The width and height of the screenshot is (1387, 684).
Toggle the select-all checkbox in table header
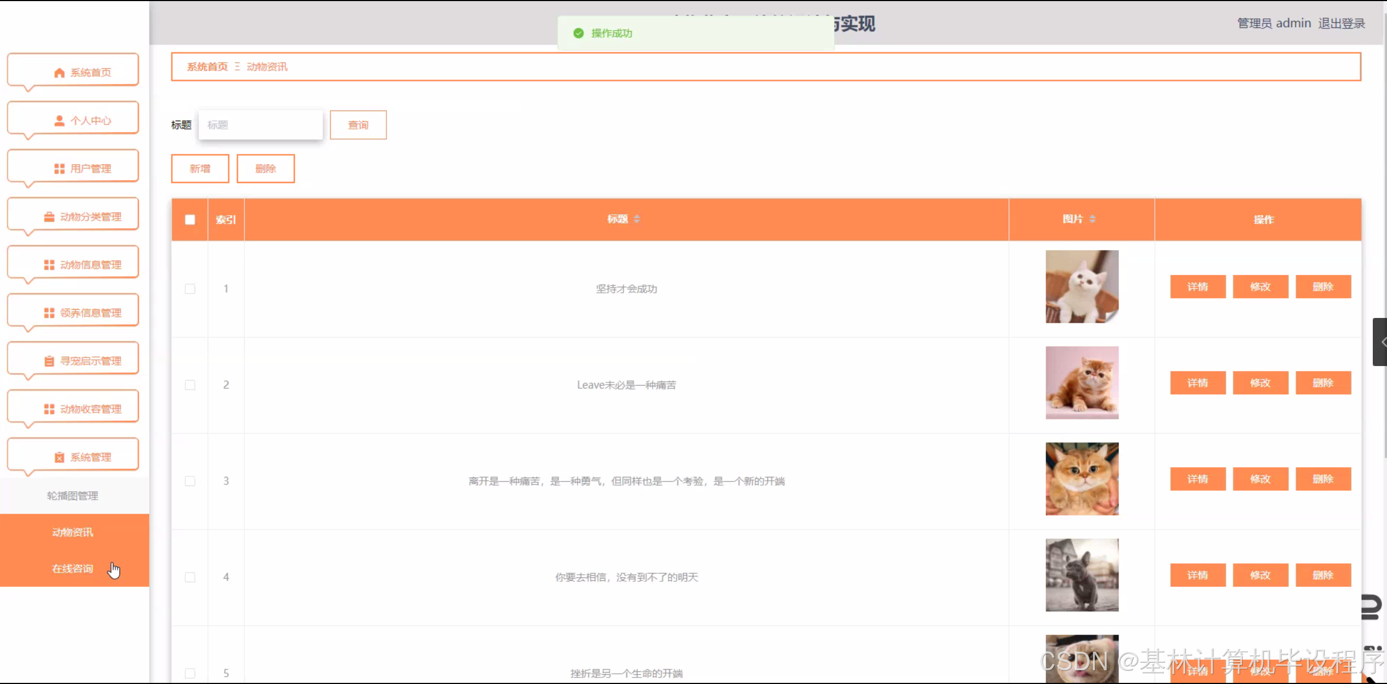[x=190, y=220]
